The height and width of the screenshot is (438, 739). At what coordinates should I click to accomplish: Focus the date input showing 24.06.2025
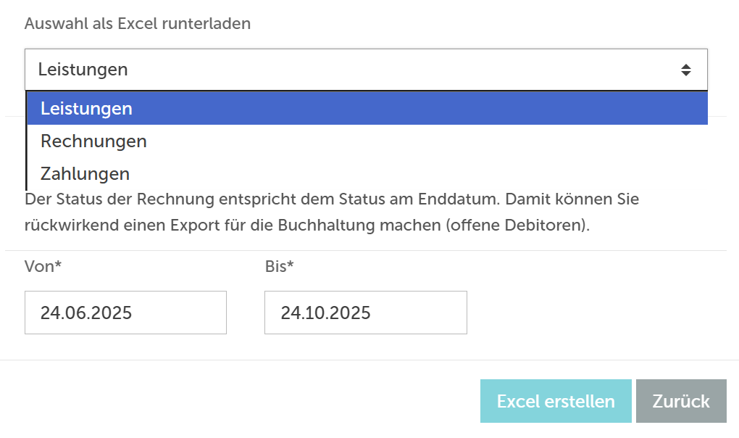pyautogui.click(x=125, y=313)
